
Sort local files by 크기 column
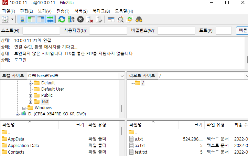coord(73,125)
